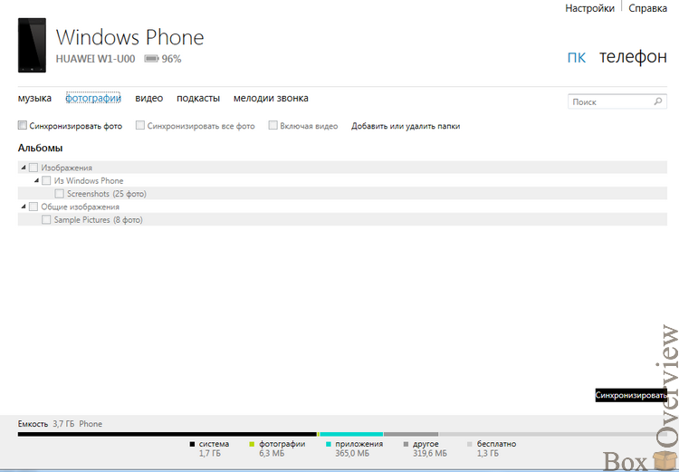Click the light gray 'бесплатно' legend square
This screenshot has width=679, height=472.
pyautogui.click(x=470, y=444)
